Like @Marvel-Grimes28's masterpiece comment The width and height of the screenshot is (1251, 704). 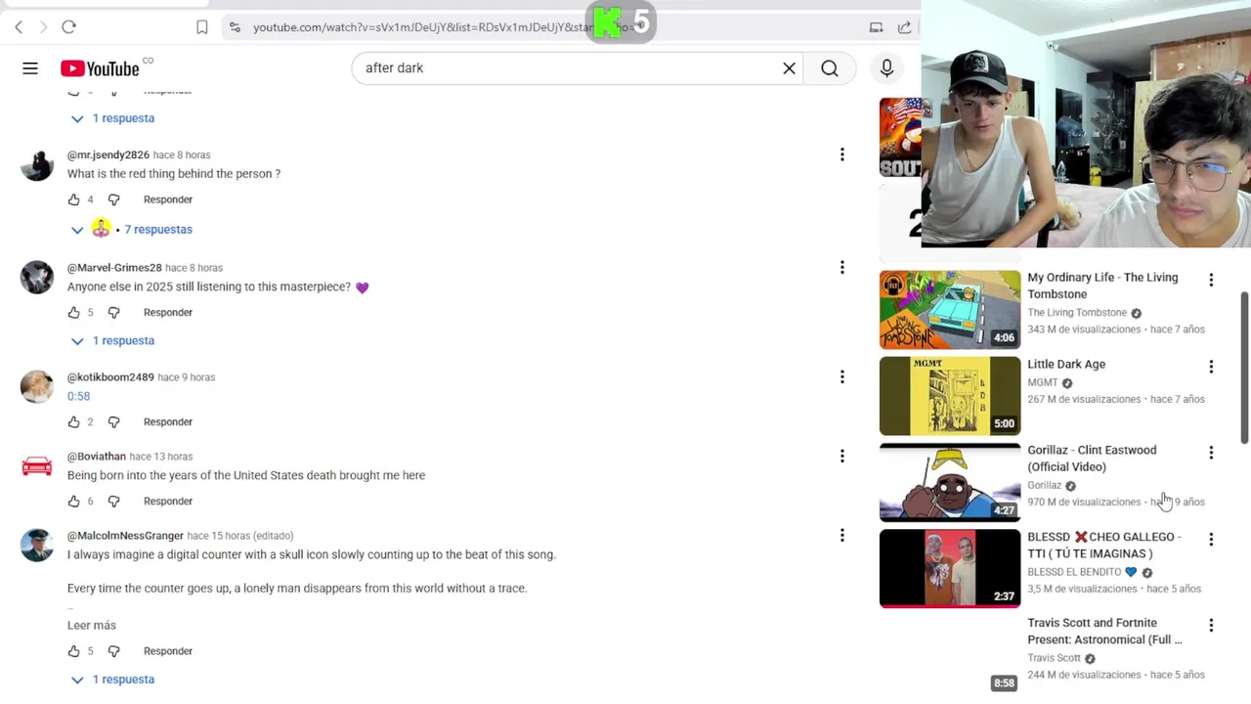[74, 313]
